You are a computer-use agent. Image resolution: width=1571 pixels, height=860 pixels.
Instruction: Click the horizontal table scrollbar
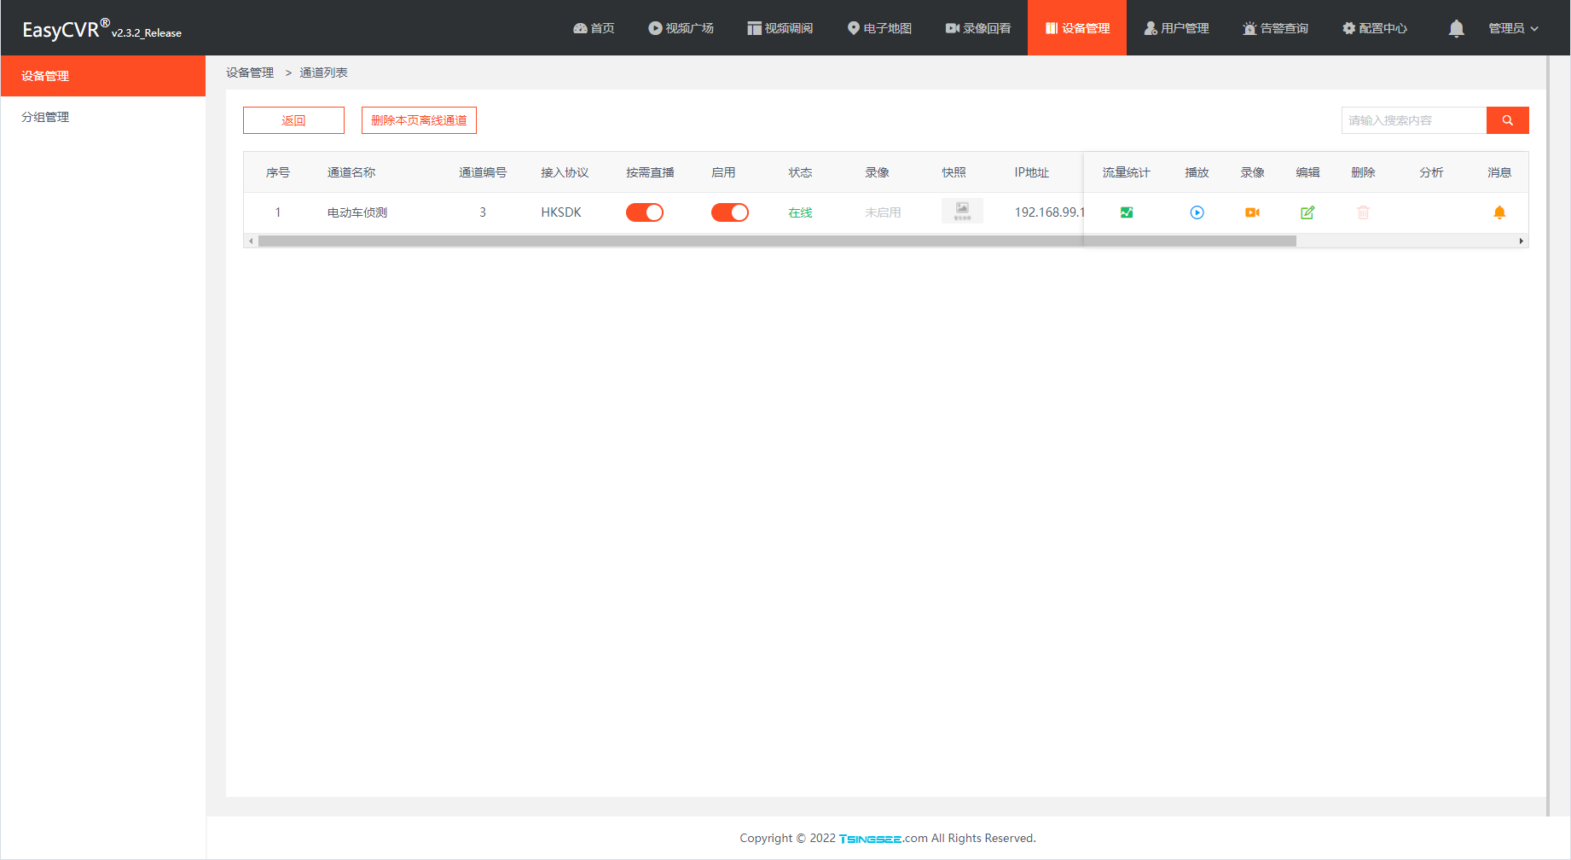point(776,241)
